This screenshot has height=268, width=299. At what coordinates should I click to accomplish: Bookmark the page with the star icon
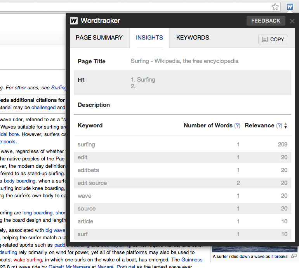tap(275, 7)
